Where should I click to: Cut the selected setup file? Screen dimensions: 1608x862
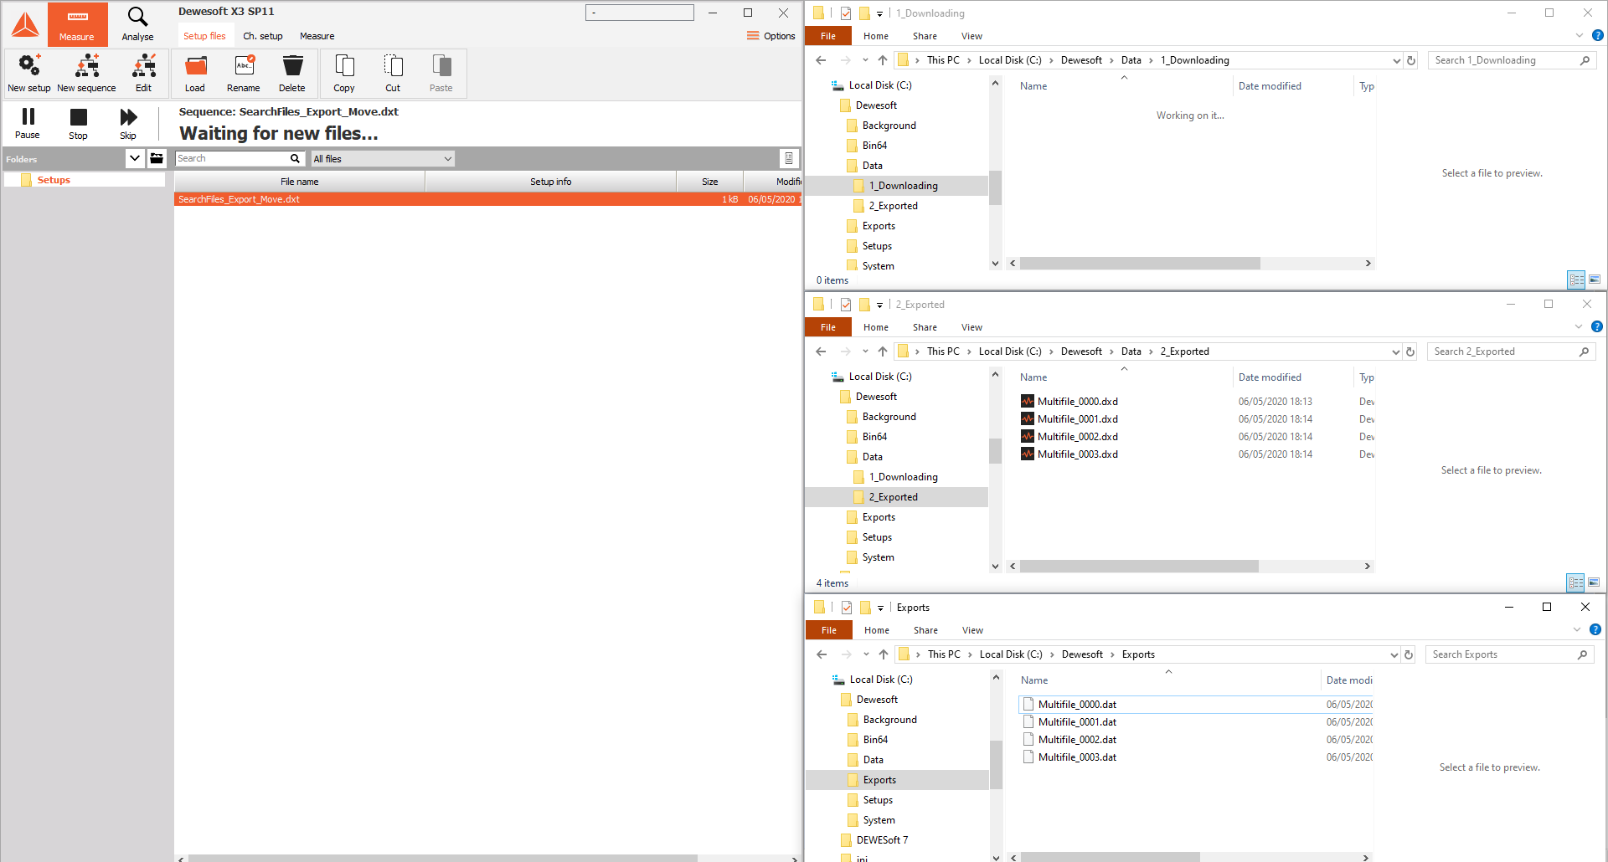click(x=393, y=72)
